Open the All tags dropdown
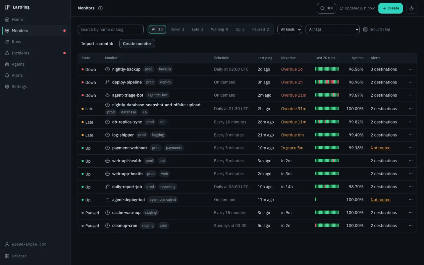Image resolution: width=424 pixels, height=265 pixels. click(333, 29)
